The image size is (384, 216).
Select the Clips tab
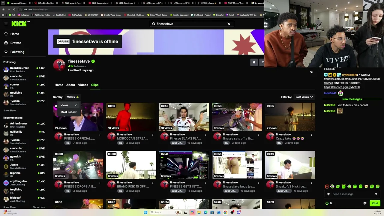(x=95, y=85)
